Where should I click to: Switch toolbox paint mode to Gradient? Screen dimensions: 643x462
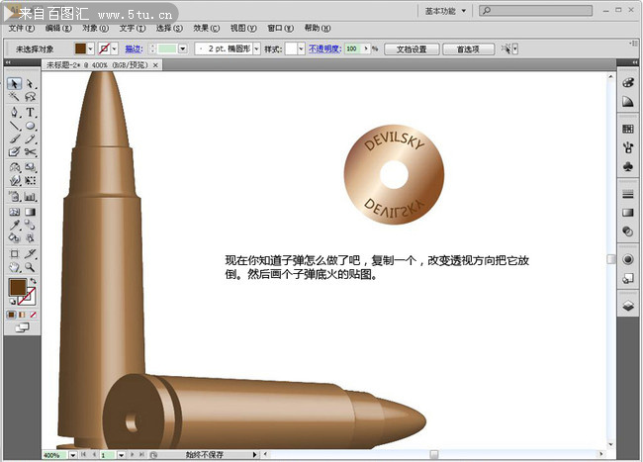[x=23, y=314]
